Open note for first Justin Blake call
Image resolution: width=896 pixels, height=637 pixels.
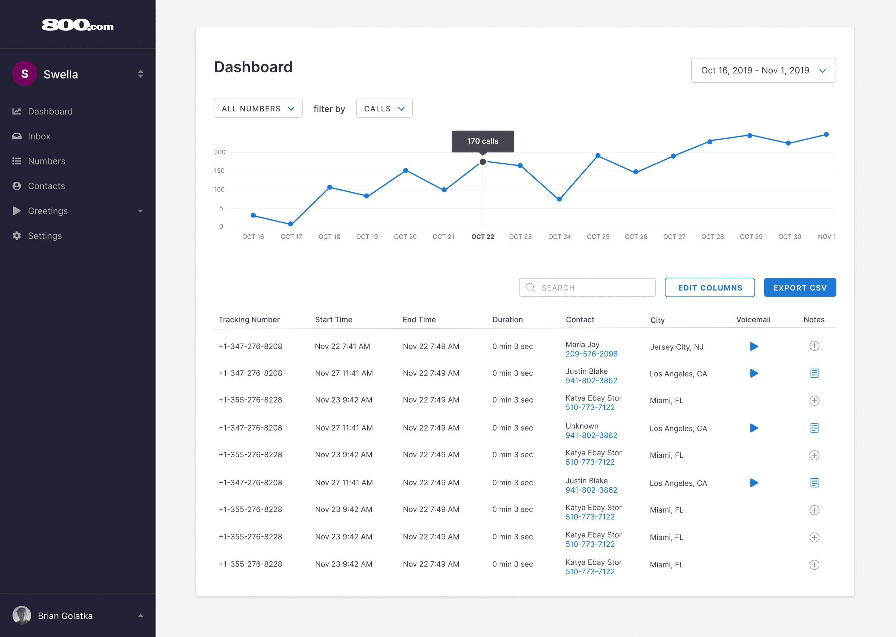click(x=814, y=373)
